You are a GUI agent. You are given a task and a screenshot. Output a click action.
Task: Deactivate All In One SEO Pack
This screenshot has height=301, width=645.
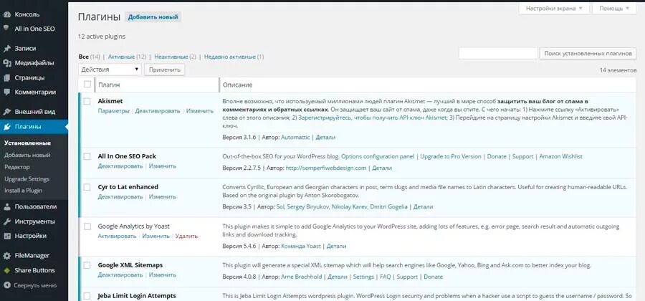click(120, 166)
